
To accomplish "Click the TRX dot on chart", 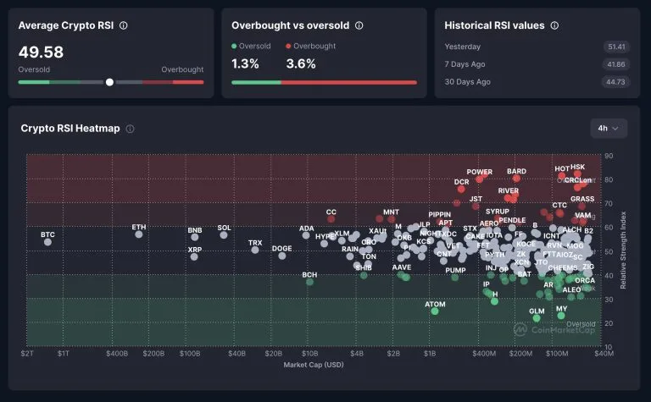I will [255, 250].
